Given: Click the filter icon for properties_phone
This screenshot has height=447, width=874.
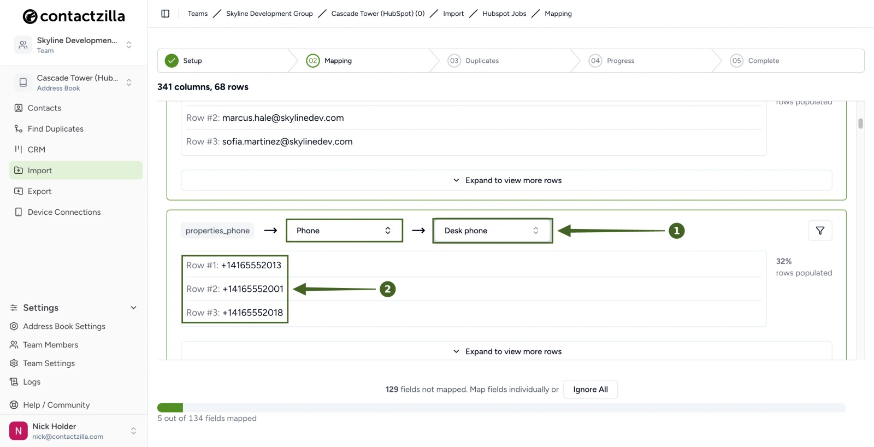Looking at the screenshot, I should [x=820, y=231].
